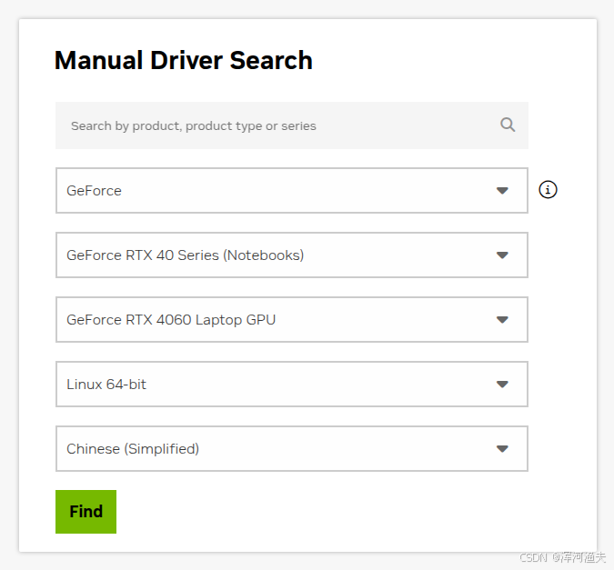
Task: Click the magnifying glass search icon
Action: click(508, 125)
